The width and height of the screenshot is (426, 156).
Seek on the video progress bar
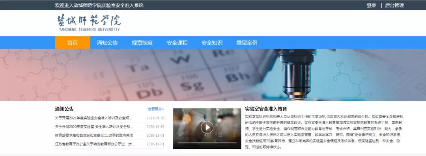[x=207, y=143]
